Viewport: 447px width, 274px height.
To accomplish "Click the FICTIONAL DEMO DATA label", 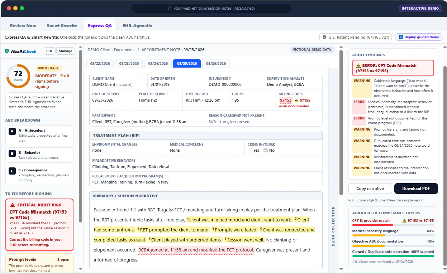I will point(312,50).
